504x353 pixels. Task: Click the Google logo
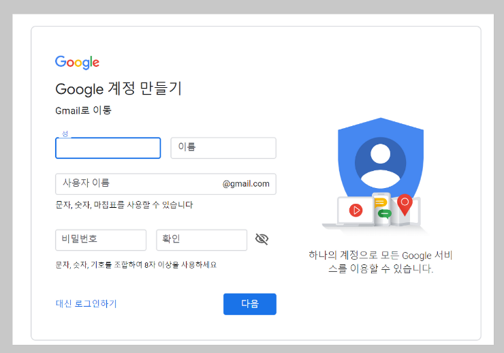coord(77,63)
